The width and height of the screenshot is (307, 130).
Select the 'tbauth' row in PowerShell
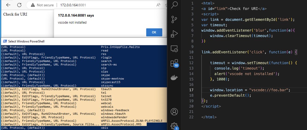pos(56,89)
